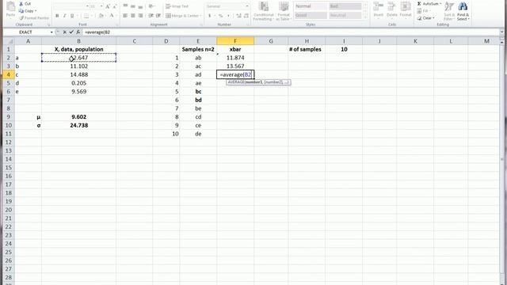Toggle Italic formatting
Viewport: 507px width, 285px height.
click(65, 16)
